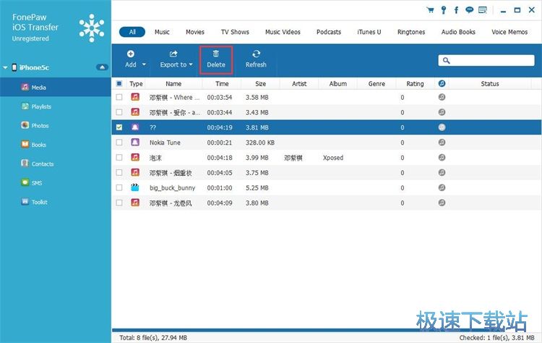Viewport: 542px width, 343px height.
Task: Open the shopping cart purchase icon
Action: click(x=431, y=9)
